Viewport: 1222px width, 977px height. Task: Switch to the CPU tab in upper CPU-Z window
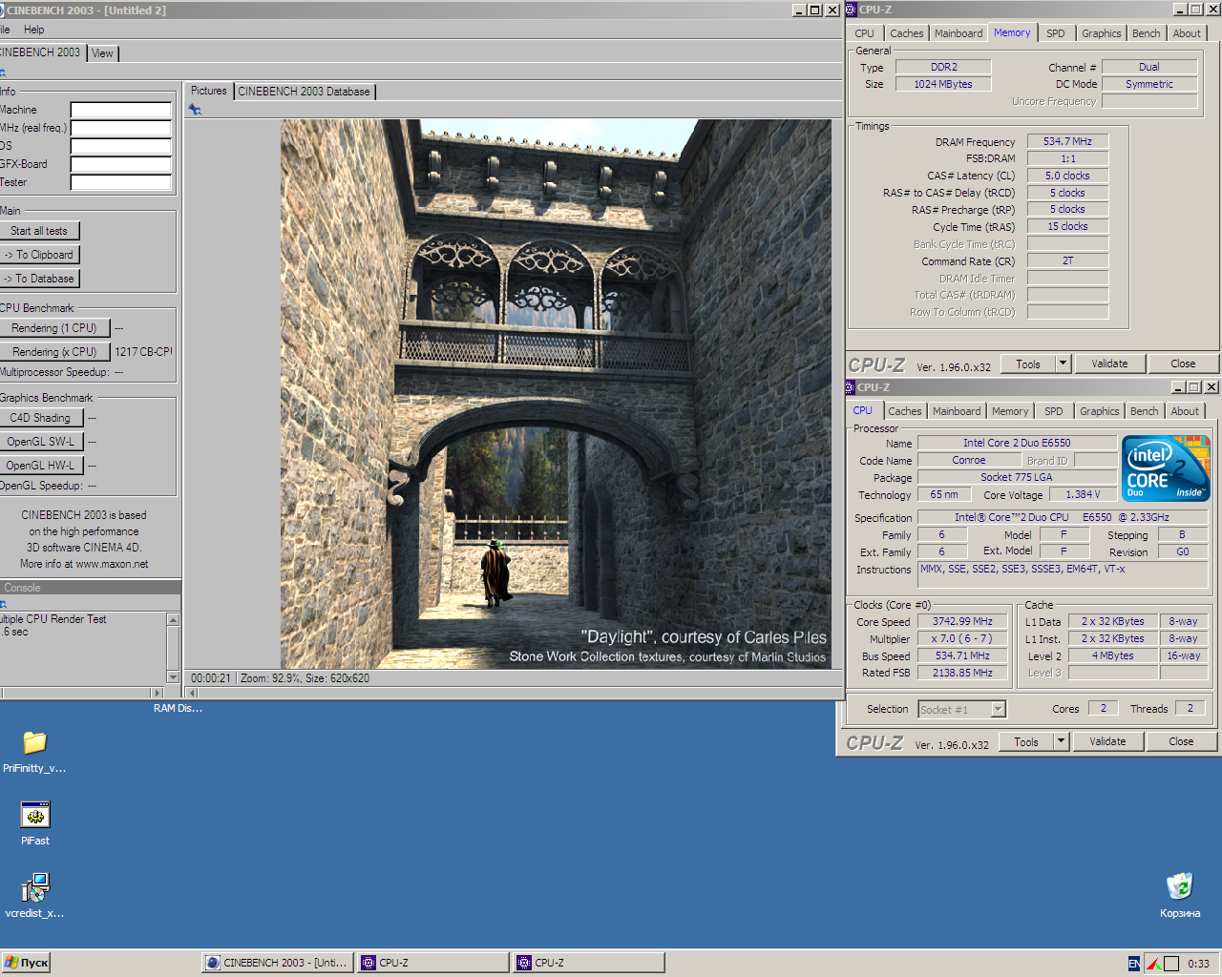coord(864,33)
